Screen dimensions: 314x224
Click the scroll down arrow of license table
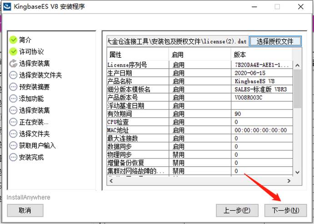coord(297,172)
